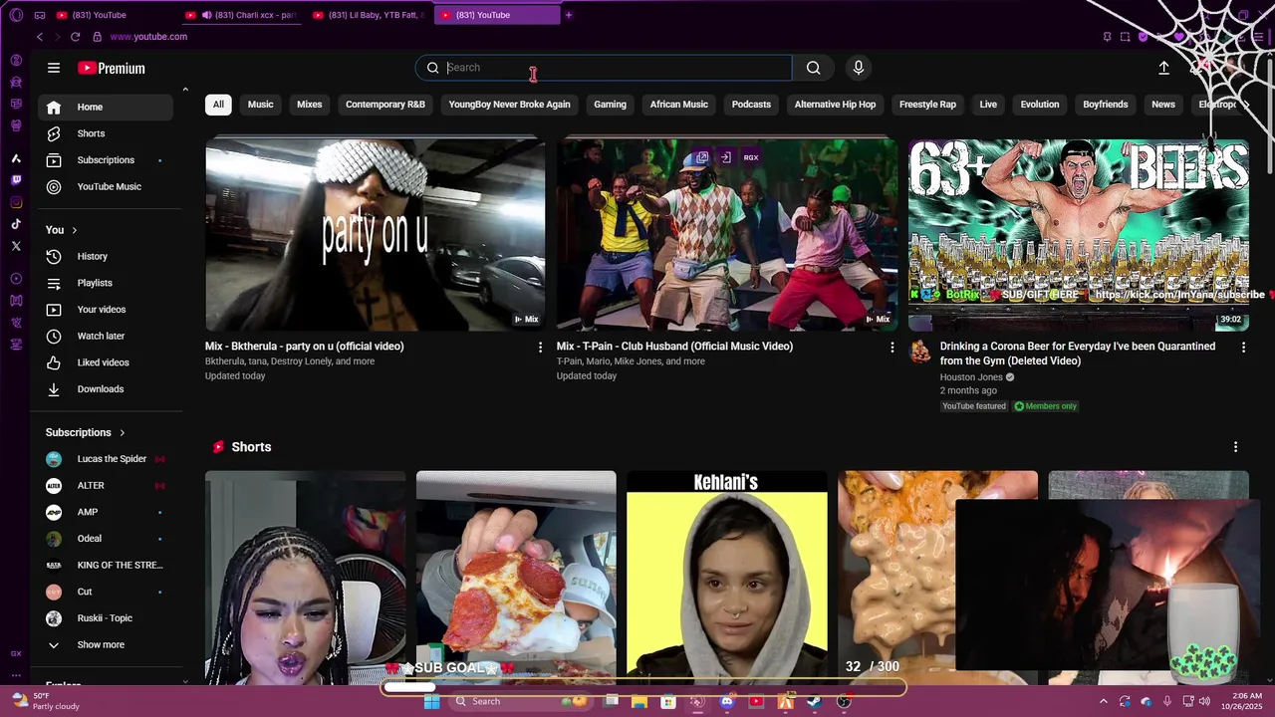
Task: Select the All filter chip
Action: point(218,105)
